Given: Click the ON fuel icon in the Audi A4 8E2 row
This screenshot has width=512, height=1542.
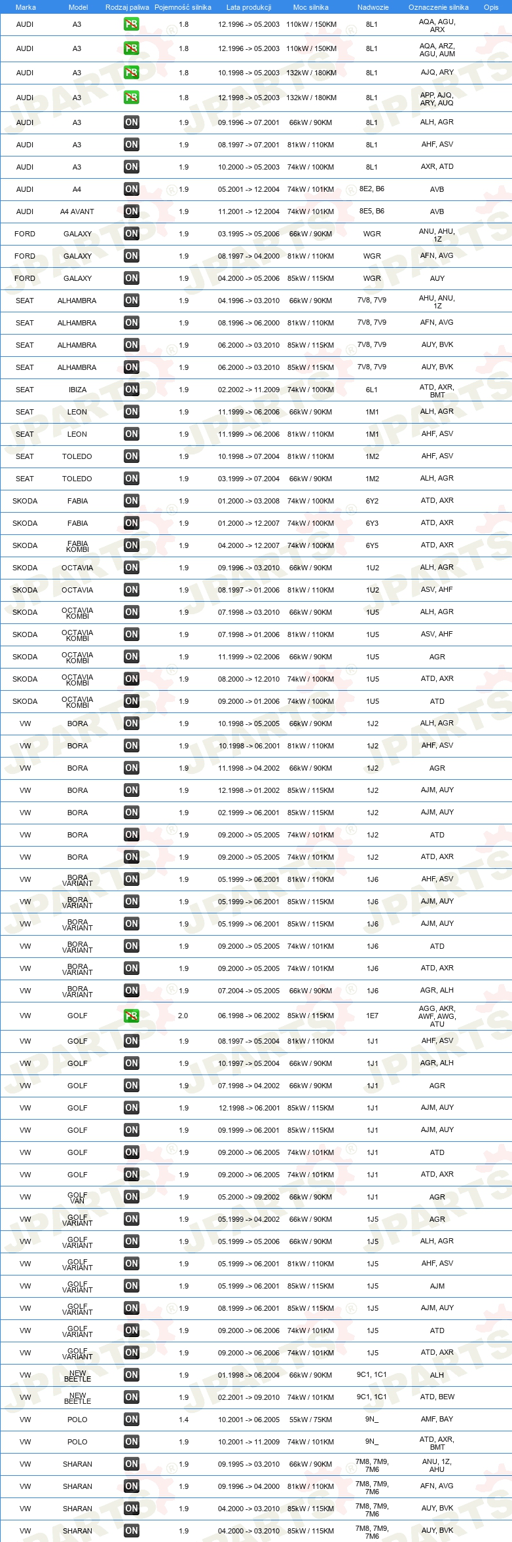Looking at the screenshot, I should pos(131,189).
